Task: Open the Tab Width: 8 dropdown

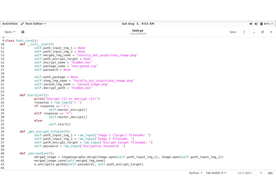Action: point(216,173)
